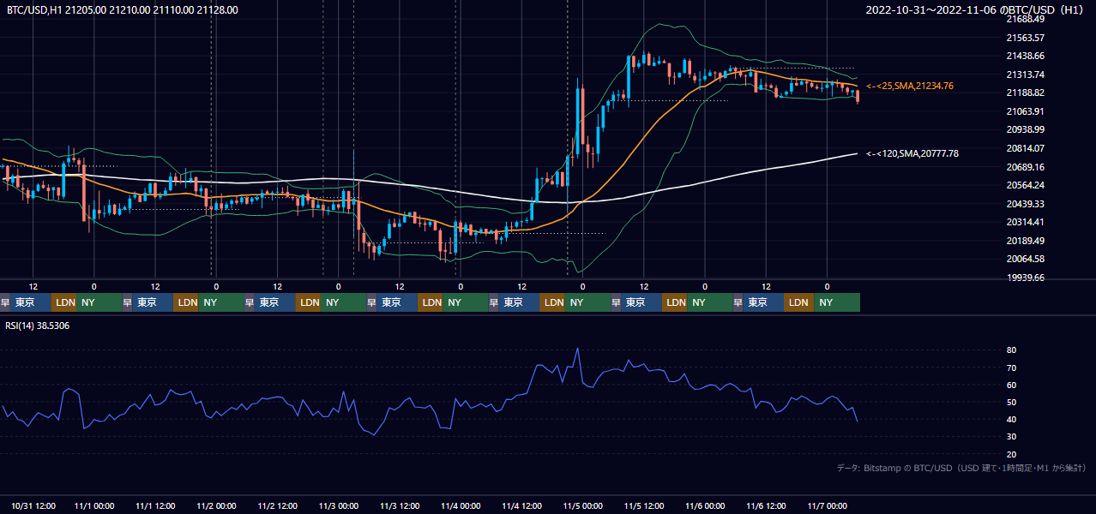Click the Bitstamp data source note
Image resolution: width=1096 pixels, height=514 pixels.
pyautogui.click(x=961, y=468)
